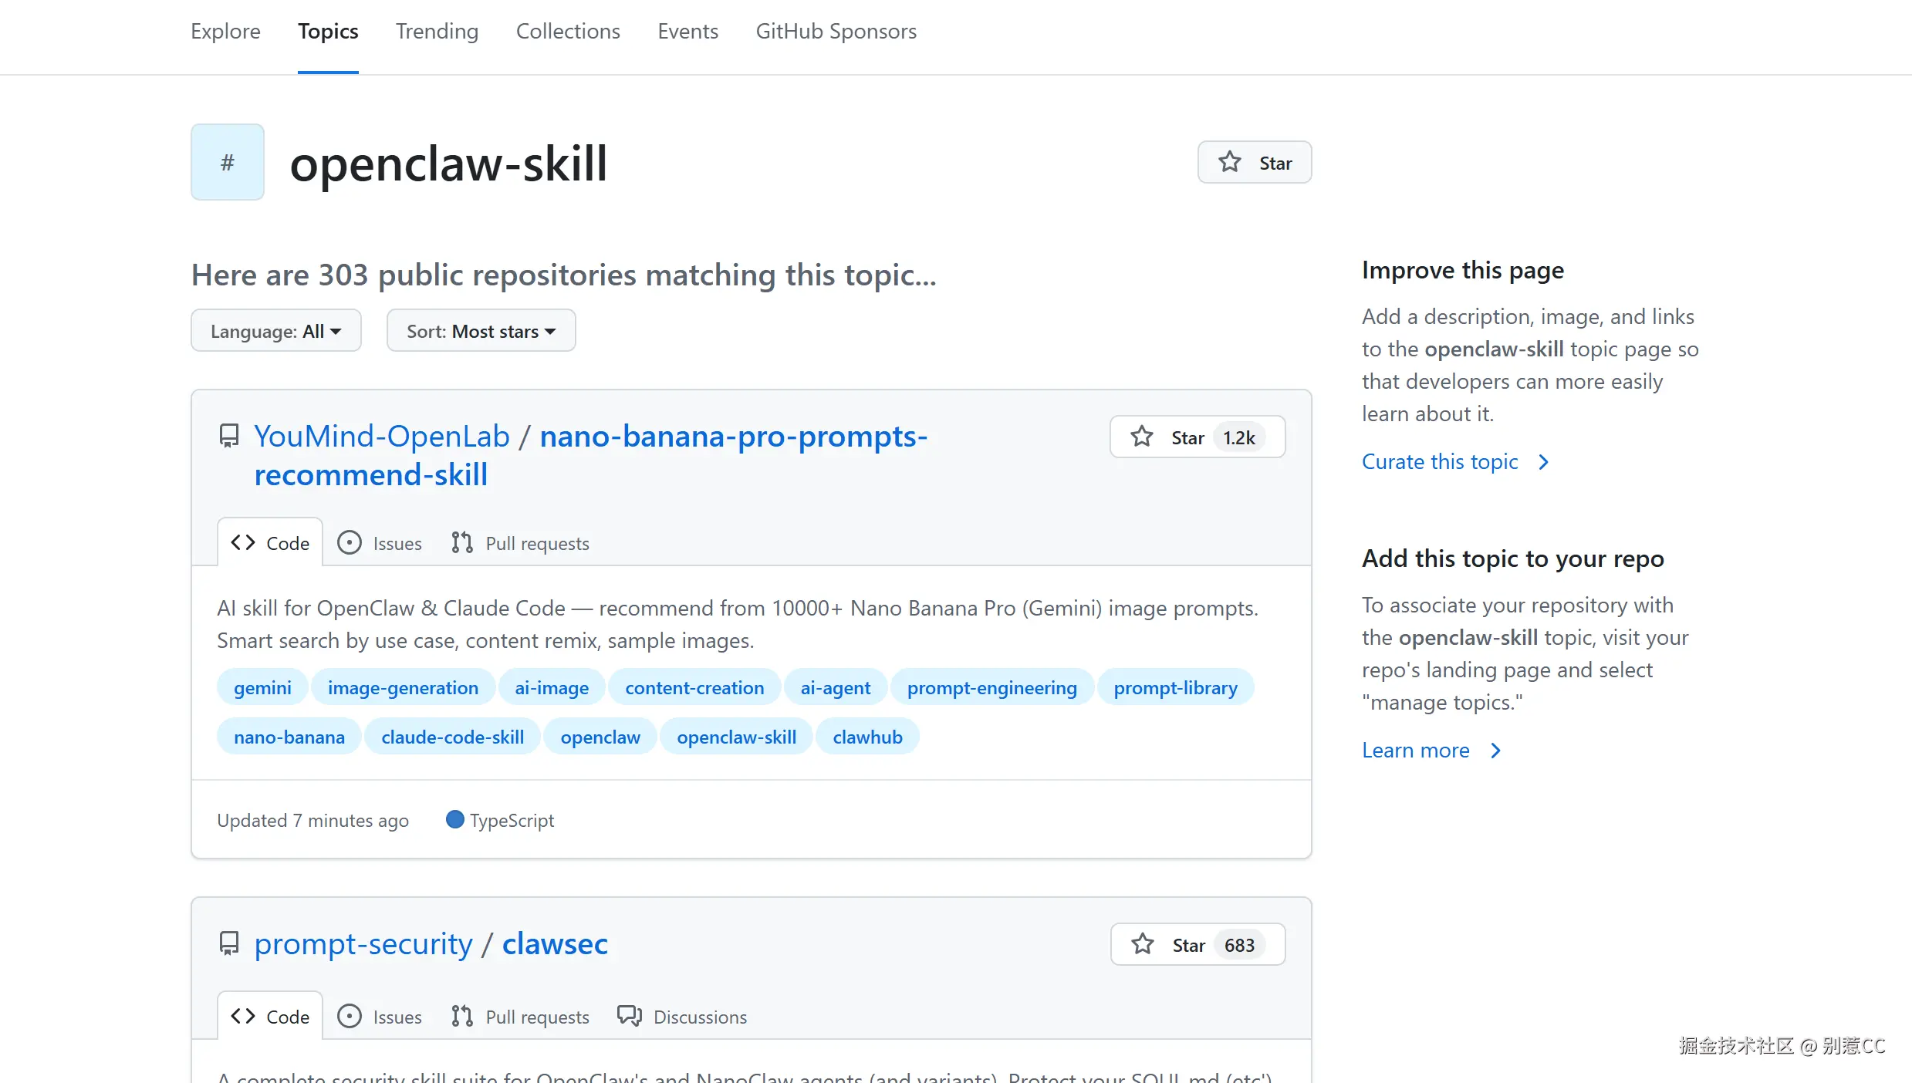Viewport: 1912px width, 1083px height.
Task: Click the Discussions icon in the clawsec repo card
Action: [629, 1016]
